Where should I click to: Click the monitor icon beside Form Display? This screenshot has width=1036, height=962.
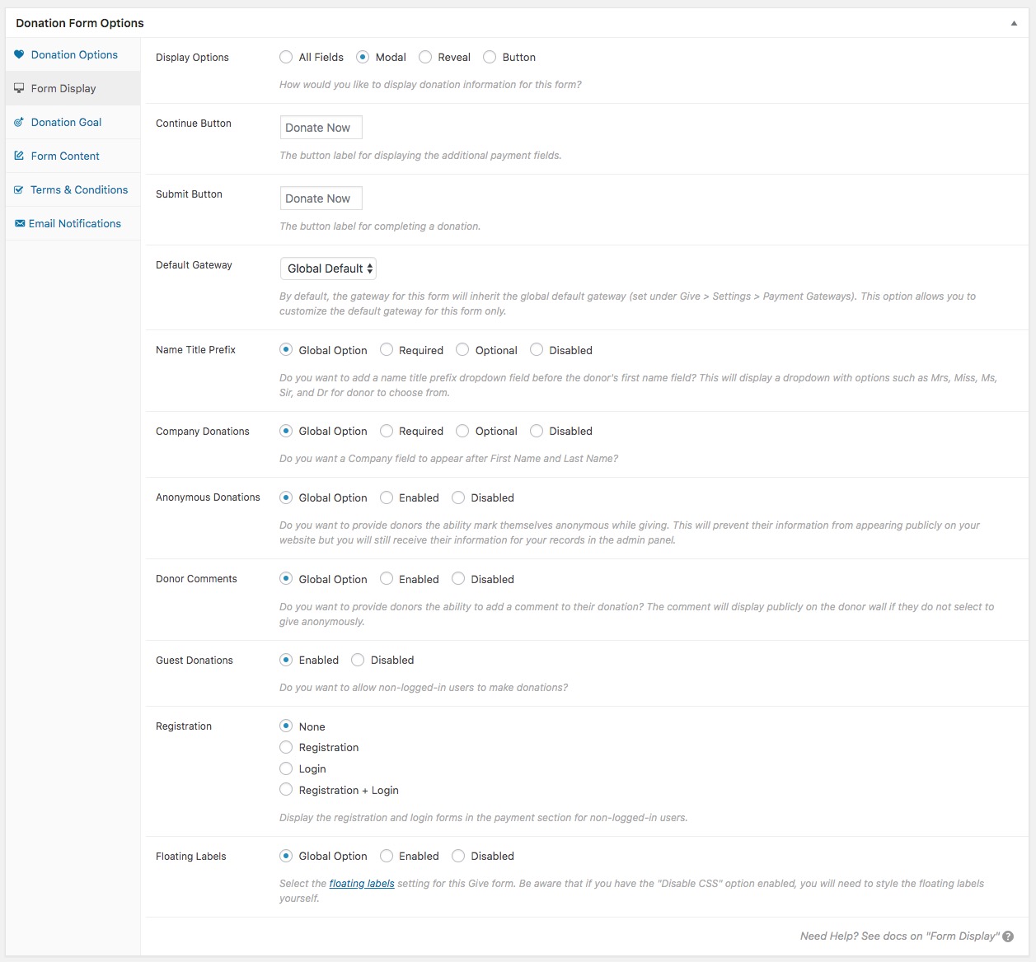[x=19, y=88]
